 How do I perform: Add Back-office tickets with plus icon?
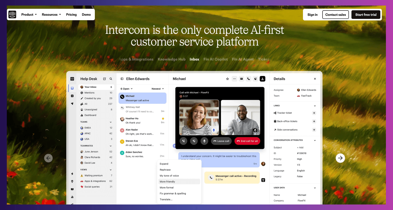click(314, 121)
